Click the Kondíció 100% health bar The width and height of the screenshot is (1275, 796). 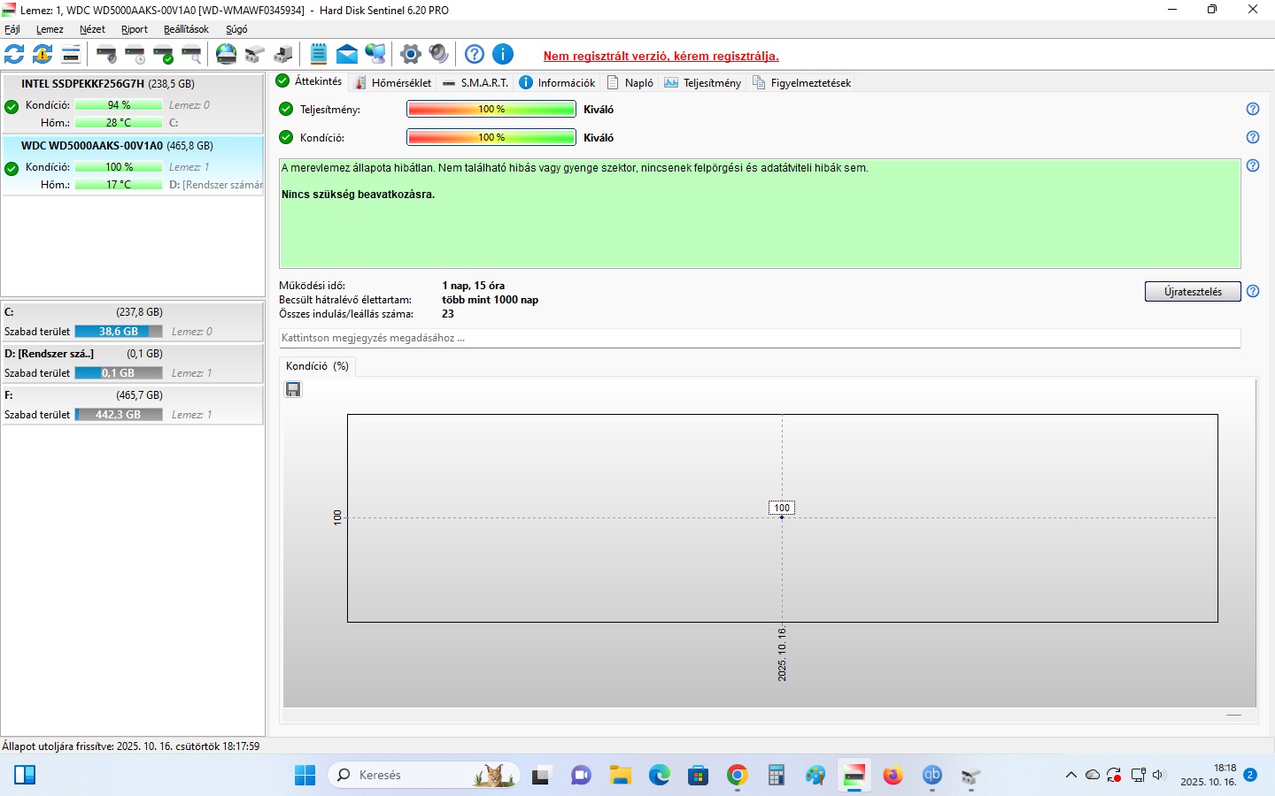tap(491, 137)
